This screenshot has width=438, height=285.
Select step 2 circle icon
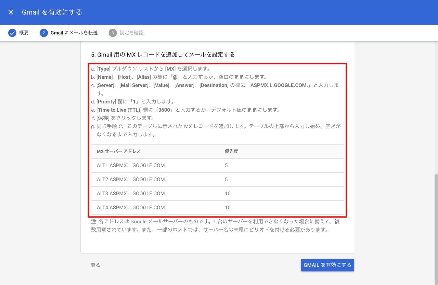pos(44,33)
